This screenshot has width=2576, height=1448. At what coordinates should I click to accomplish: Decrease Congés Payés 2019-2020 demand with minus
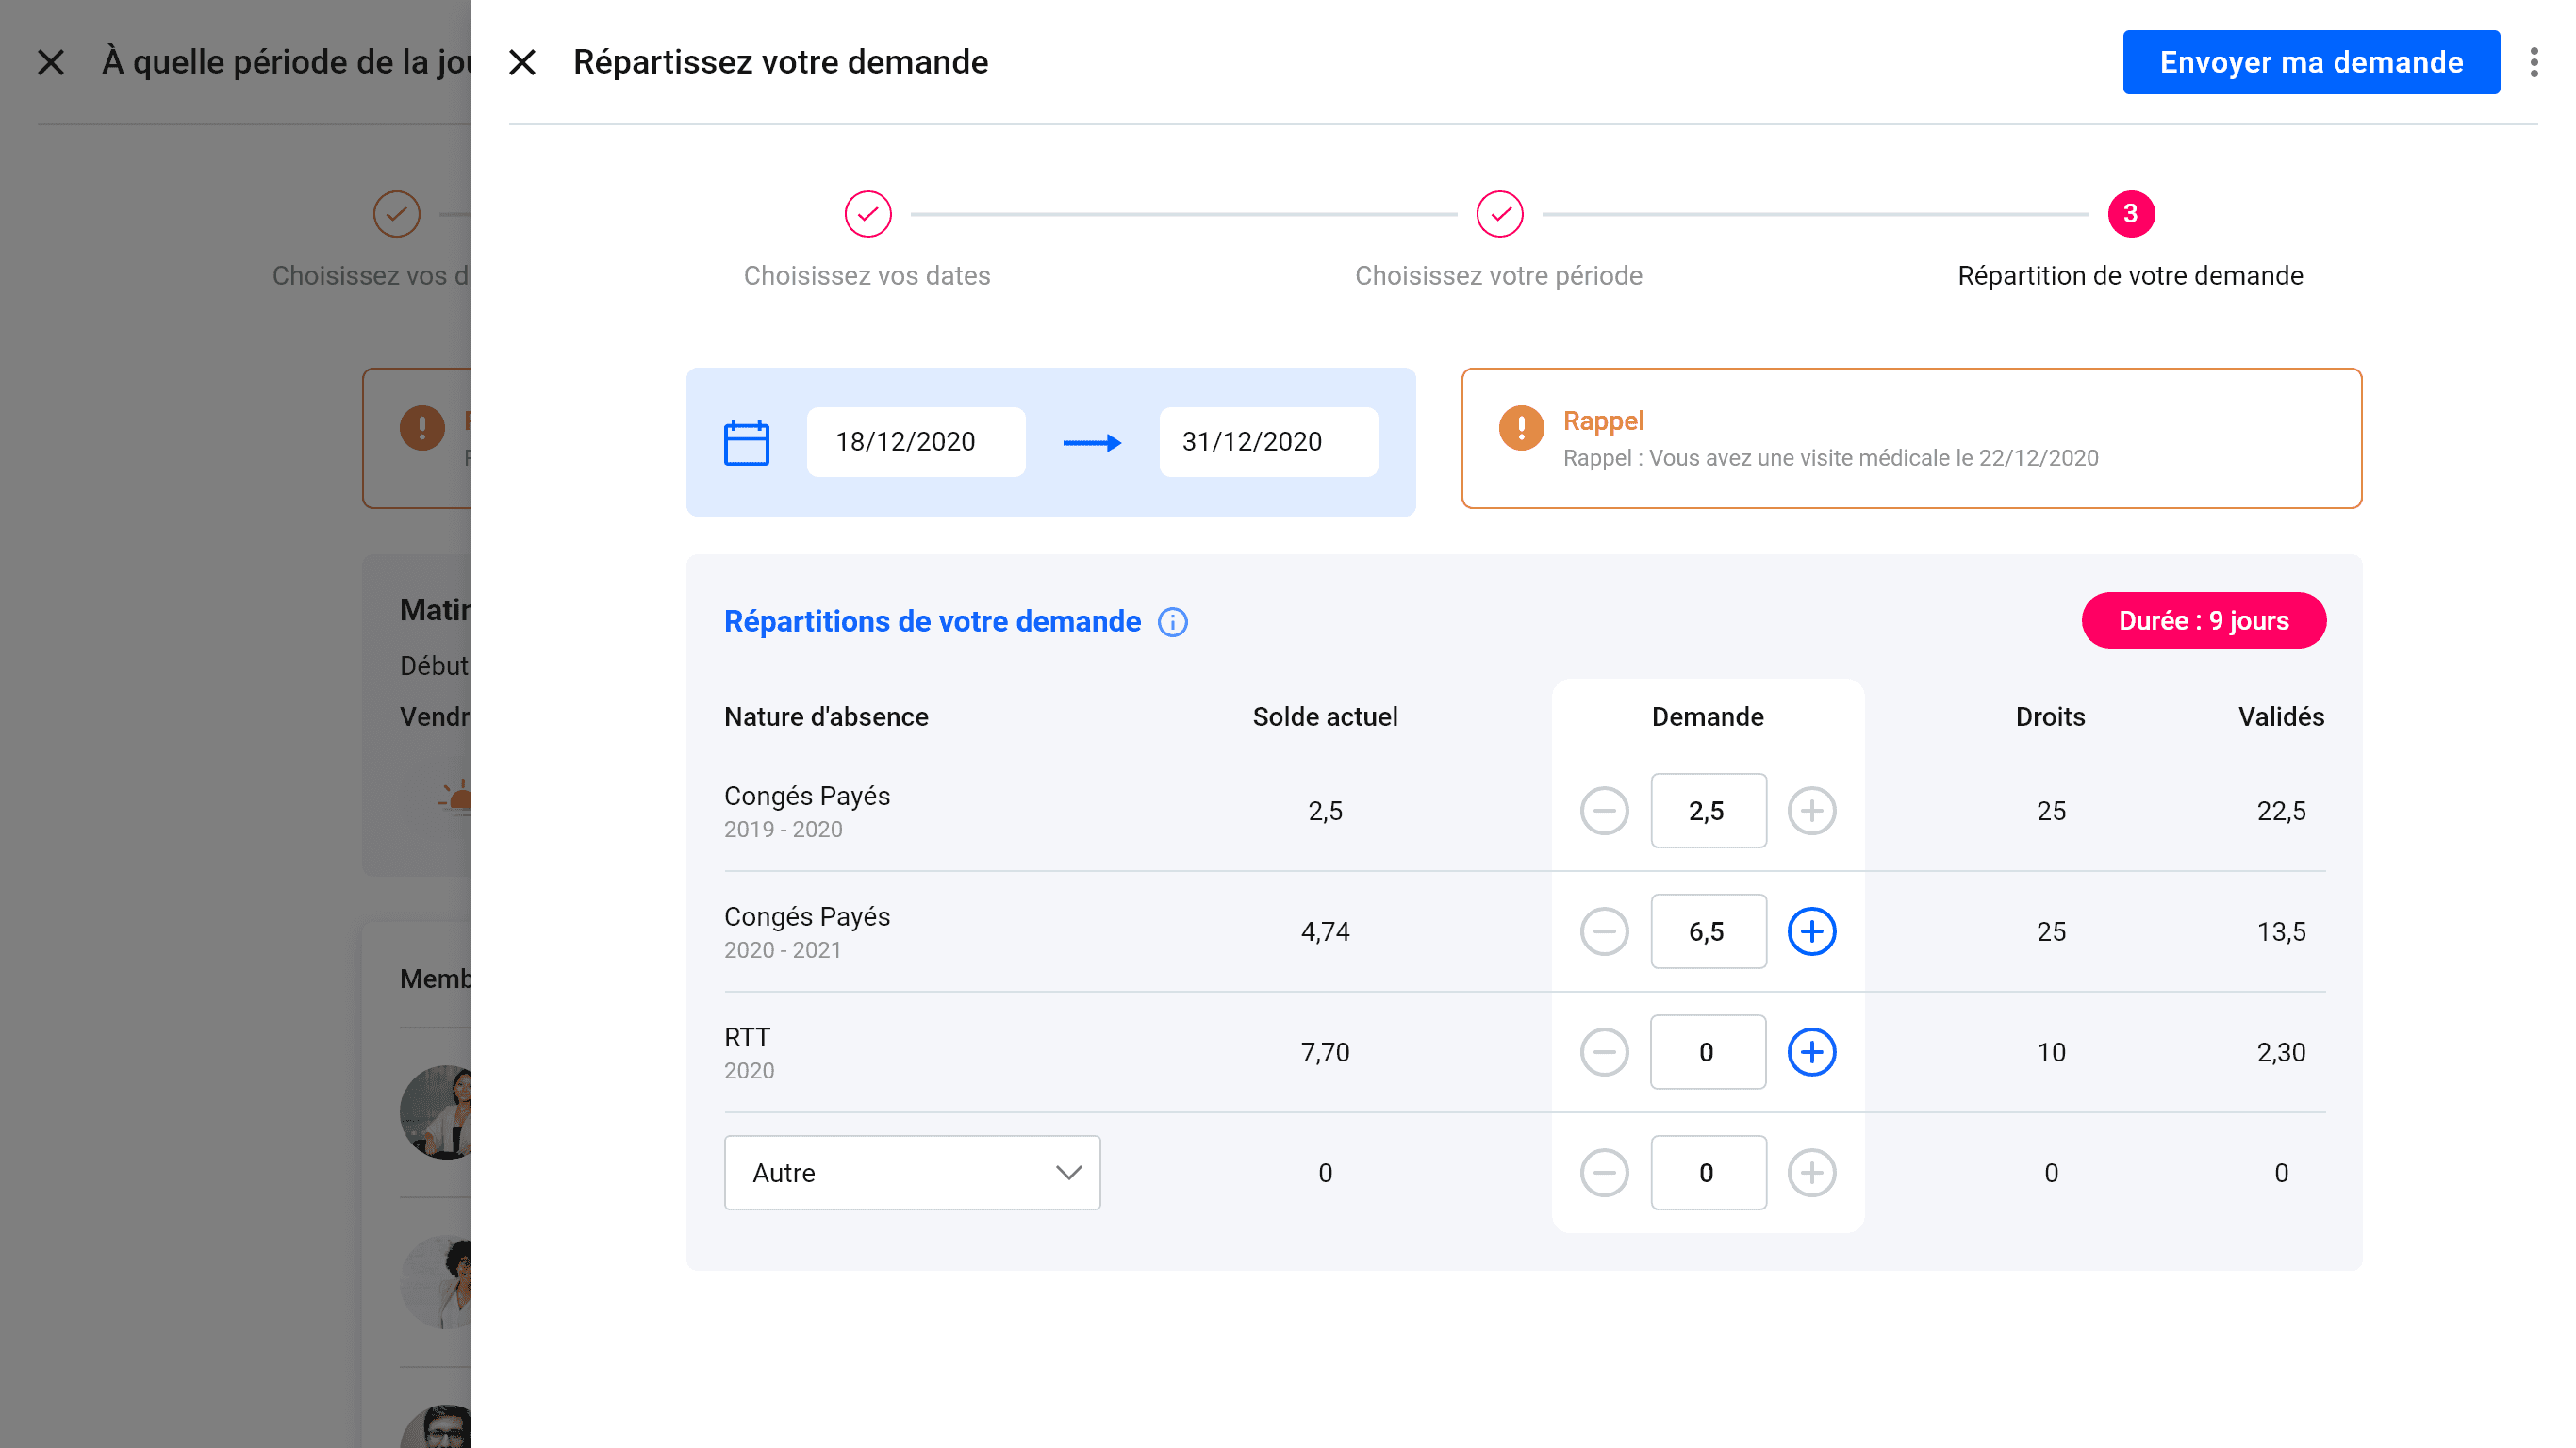(1604, 810)
